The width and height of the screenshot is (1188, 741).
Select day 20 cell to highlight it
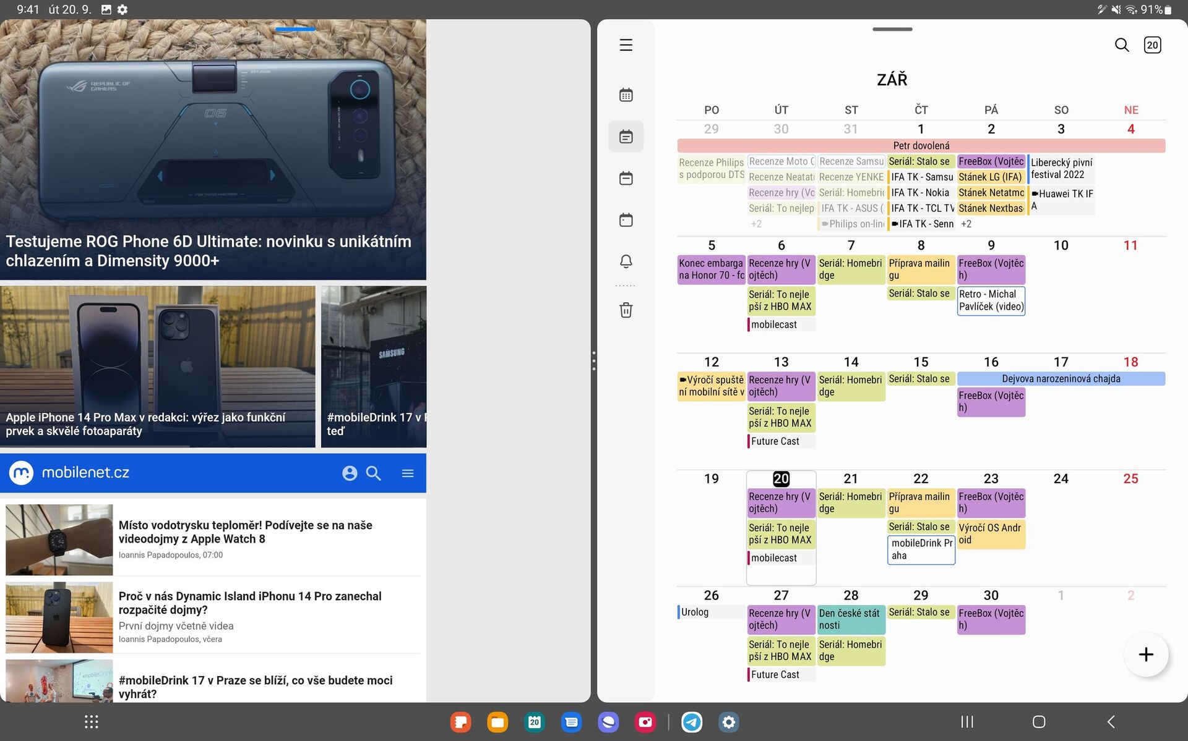[x=781, y=479]
